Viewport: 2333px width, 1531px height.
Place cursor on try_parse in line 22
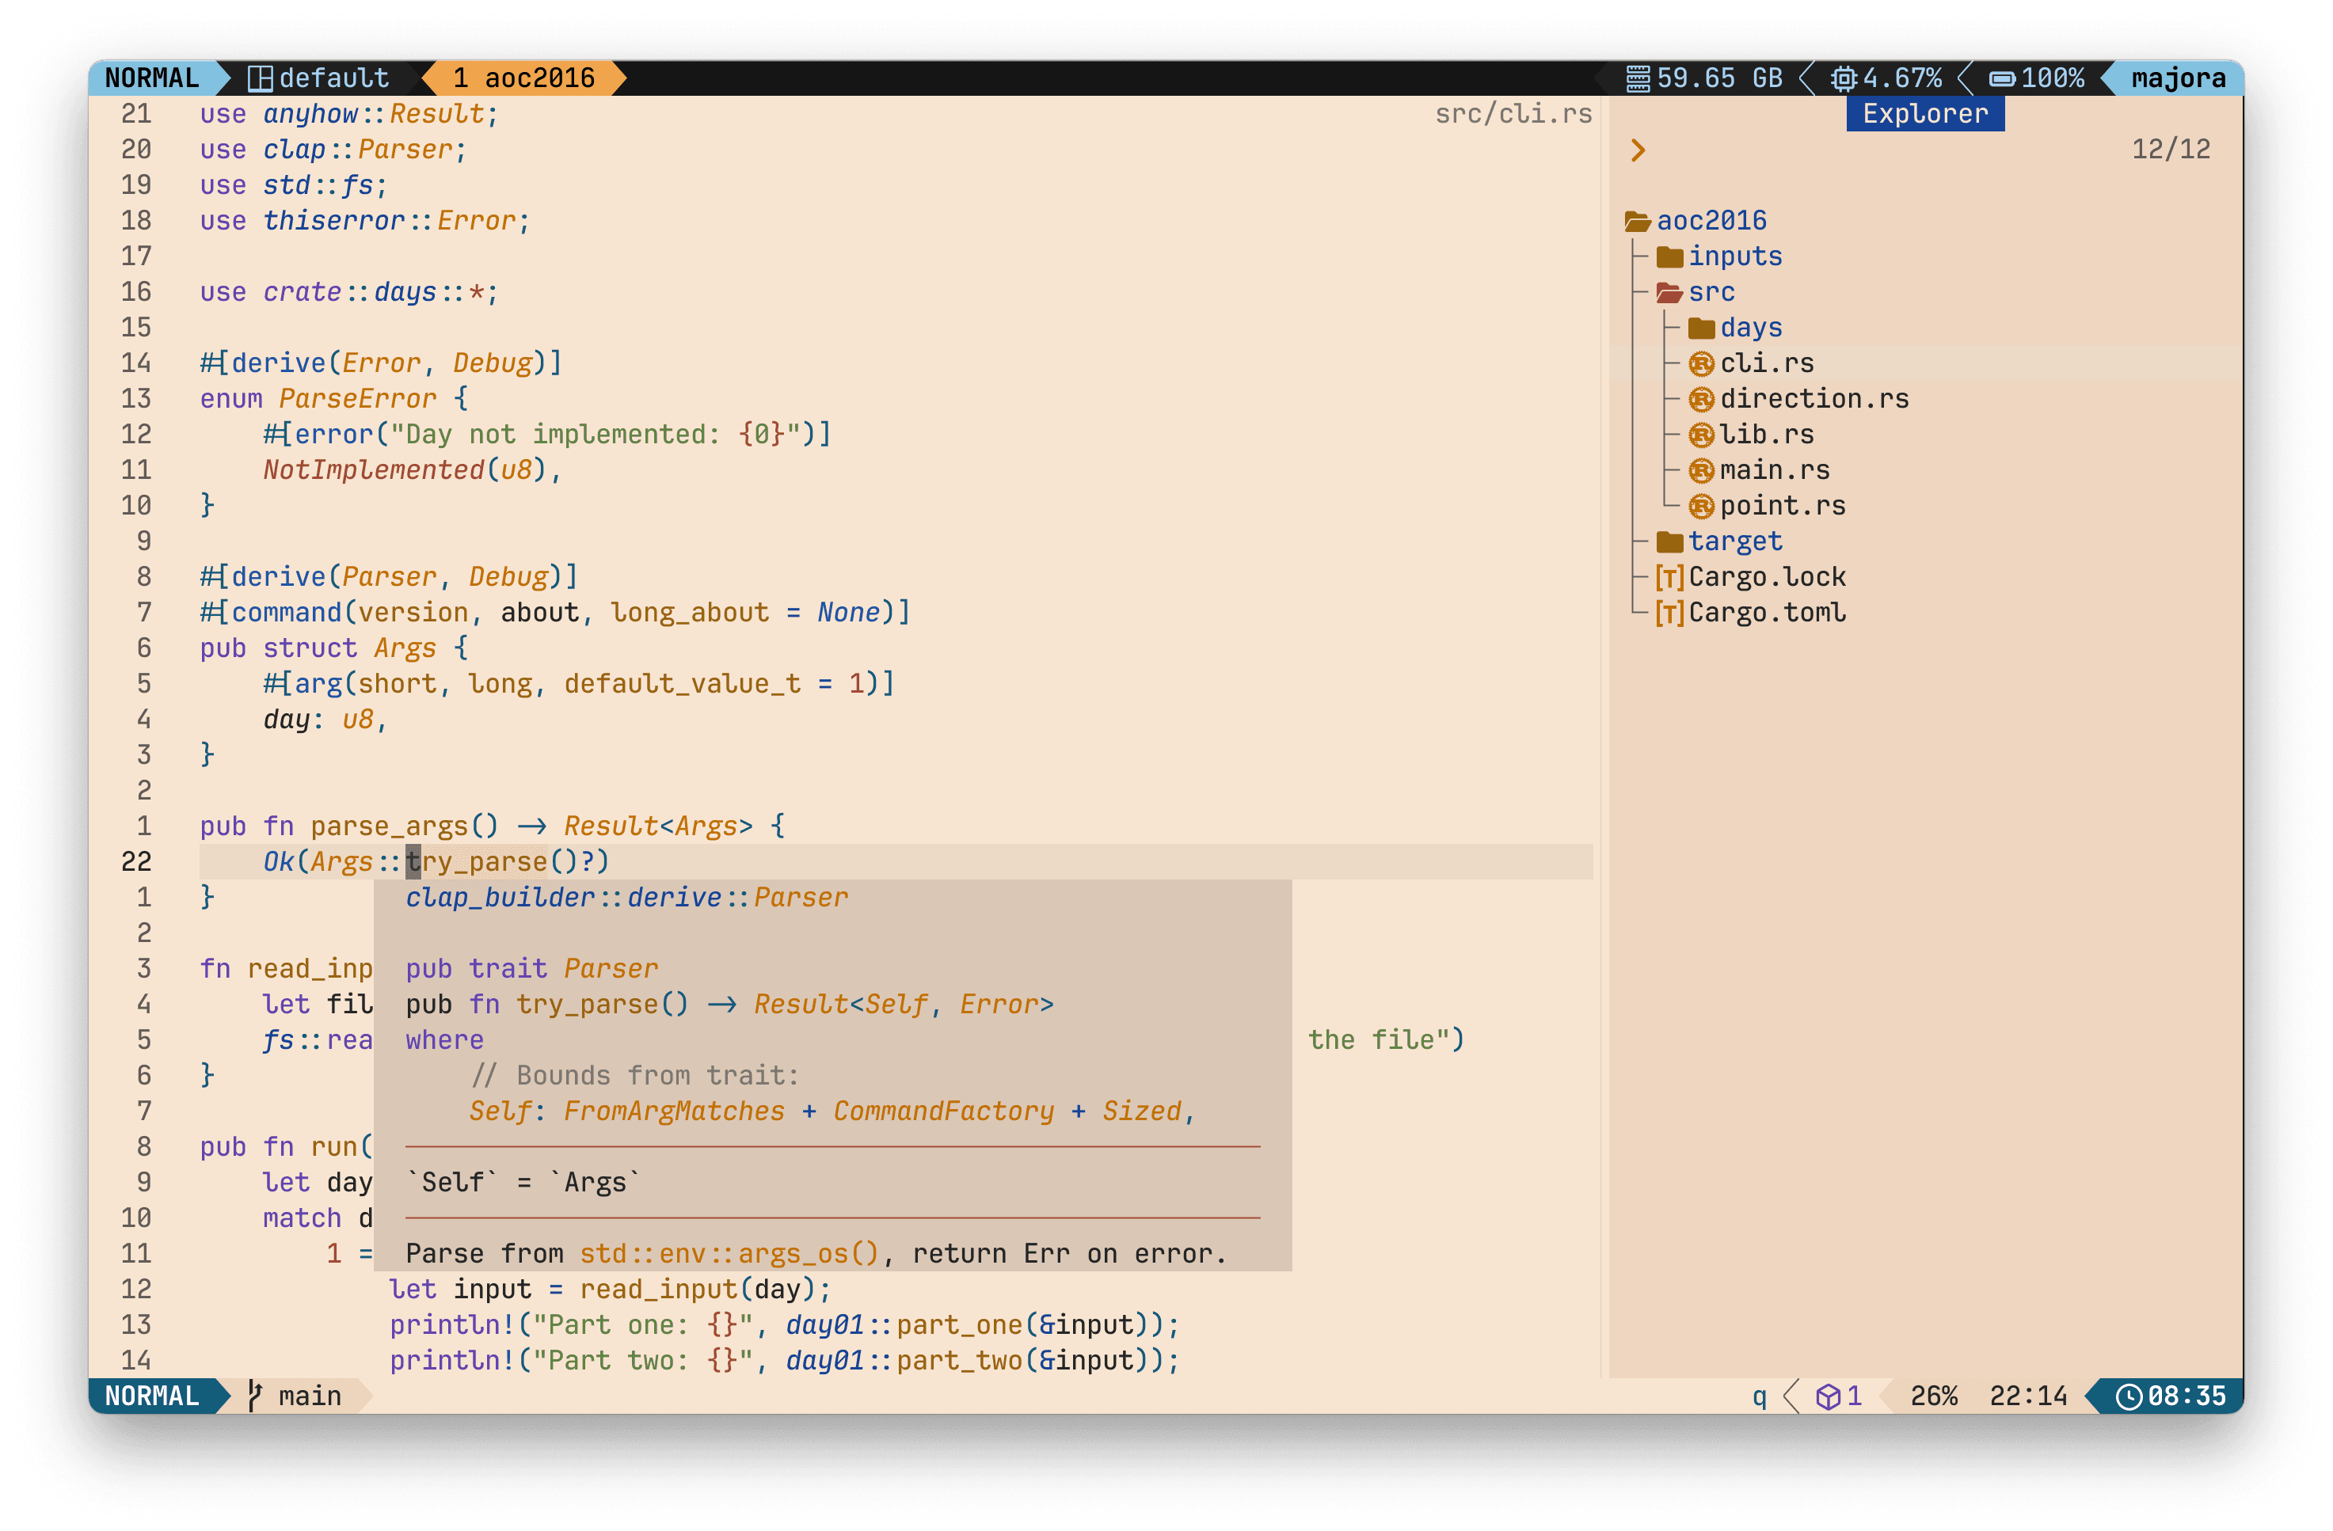(477, 863)
